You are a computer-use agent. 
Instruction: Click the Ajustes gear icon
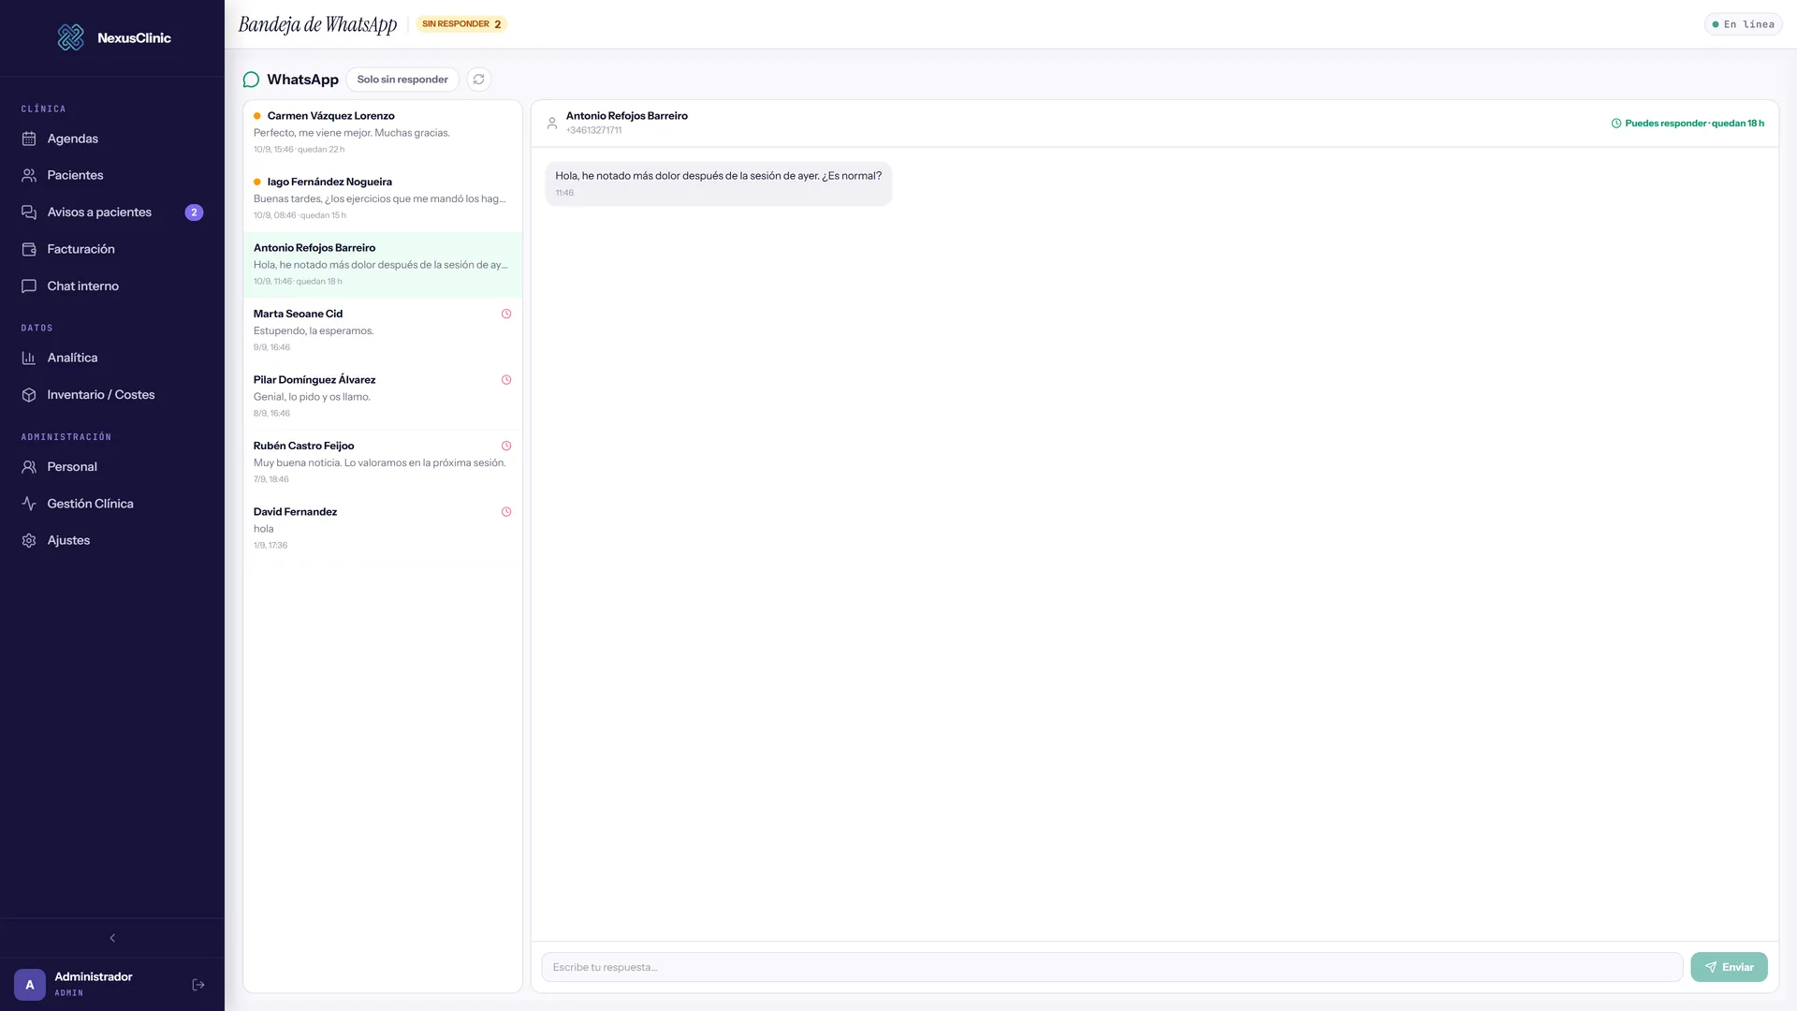(29, 541)
